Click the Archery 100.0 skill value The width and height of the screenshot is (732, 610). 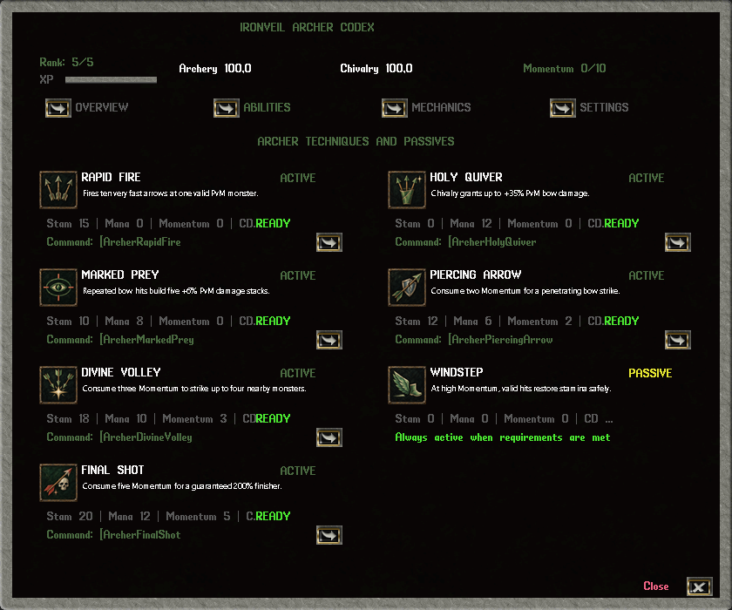click(x=215, y=69)
